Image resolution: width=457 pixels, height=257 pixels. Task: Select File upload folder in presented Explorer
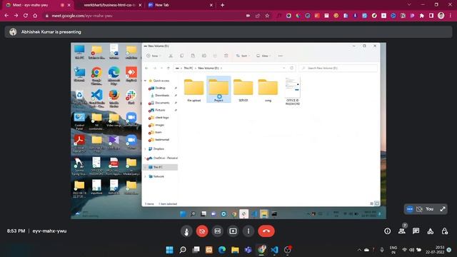[194, 90]
